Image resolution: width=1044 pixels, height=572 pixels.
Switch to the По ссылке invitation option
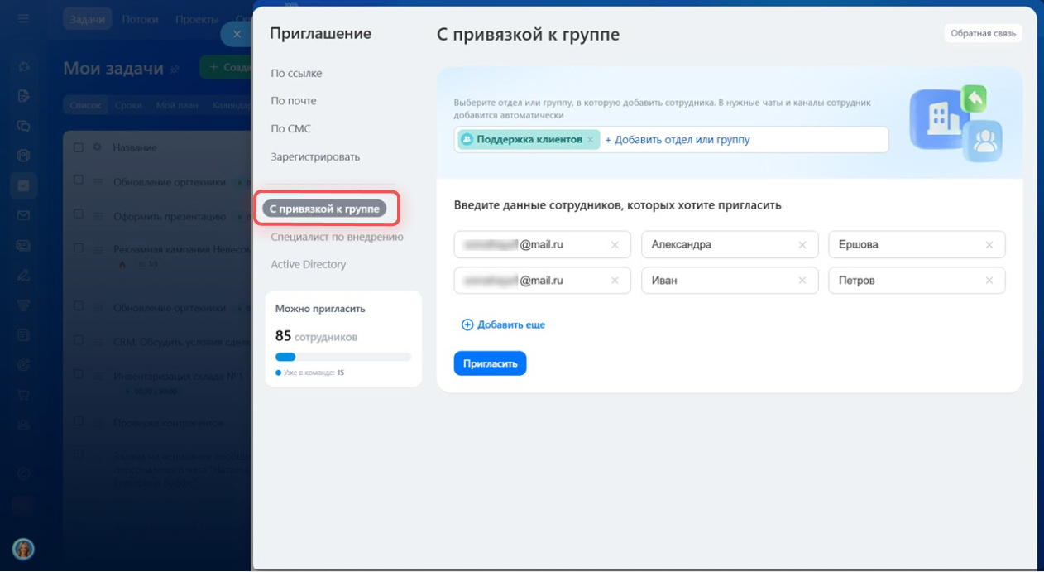coord(296,74)
